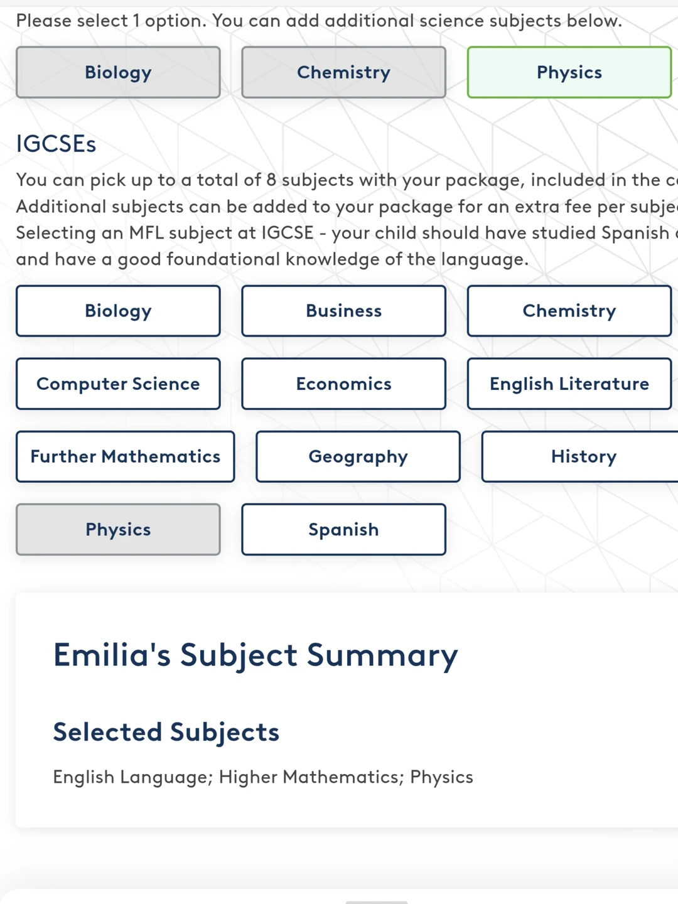Choose Chemistry in the single-option science row

[x=343, y=72]
